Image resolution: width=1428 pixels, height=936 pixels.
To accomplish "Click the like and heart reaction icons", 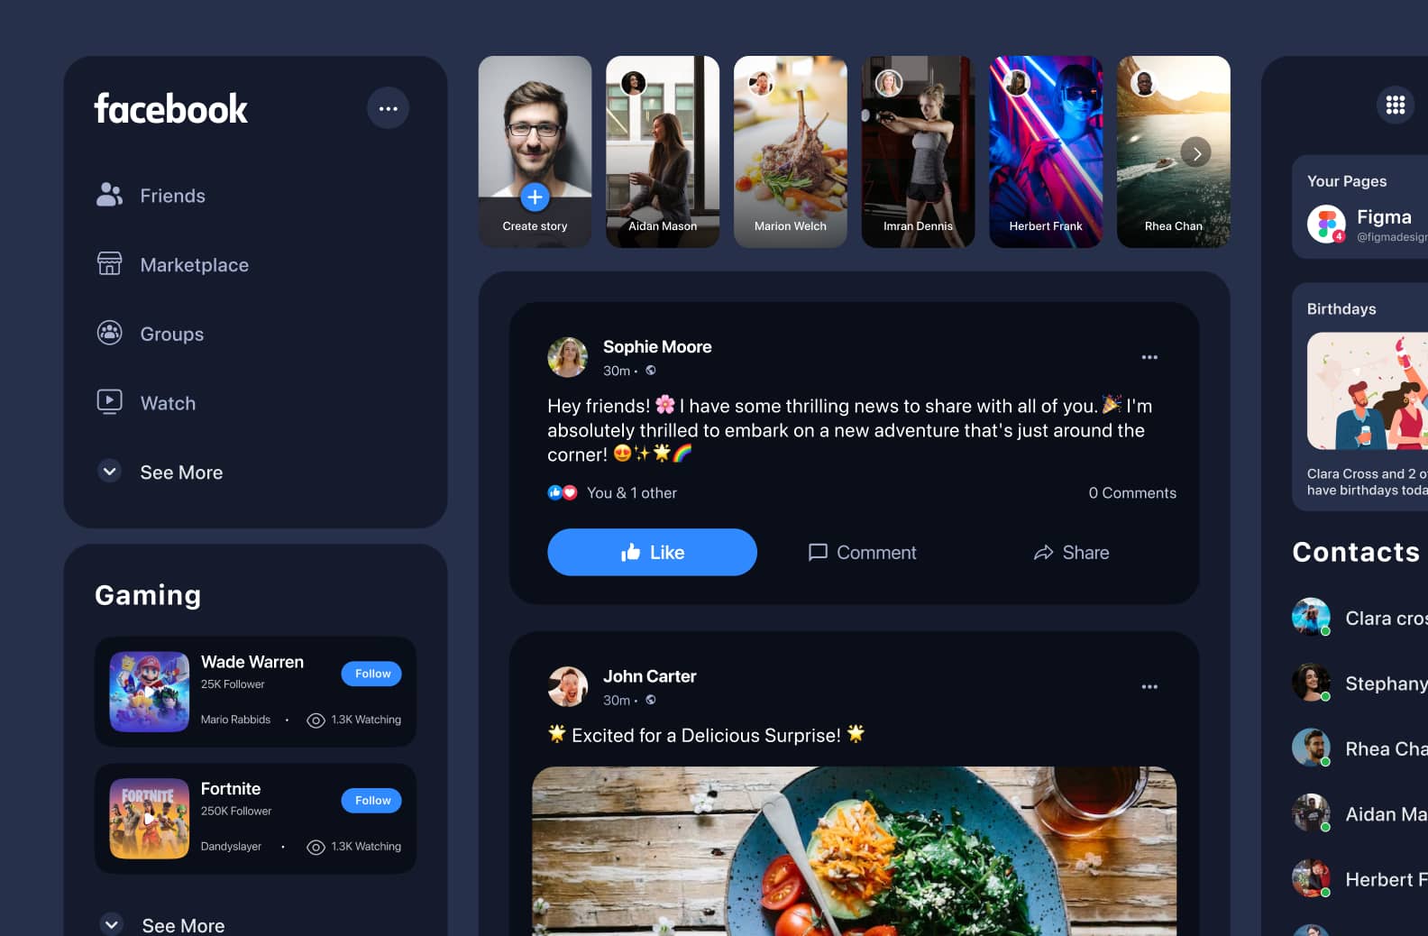I will coord(563,492).
